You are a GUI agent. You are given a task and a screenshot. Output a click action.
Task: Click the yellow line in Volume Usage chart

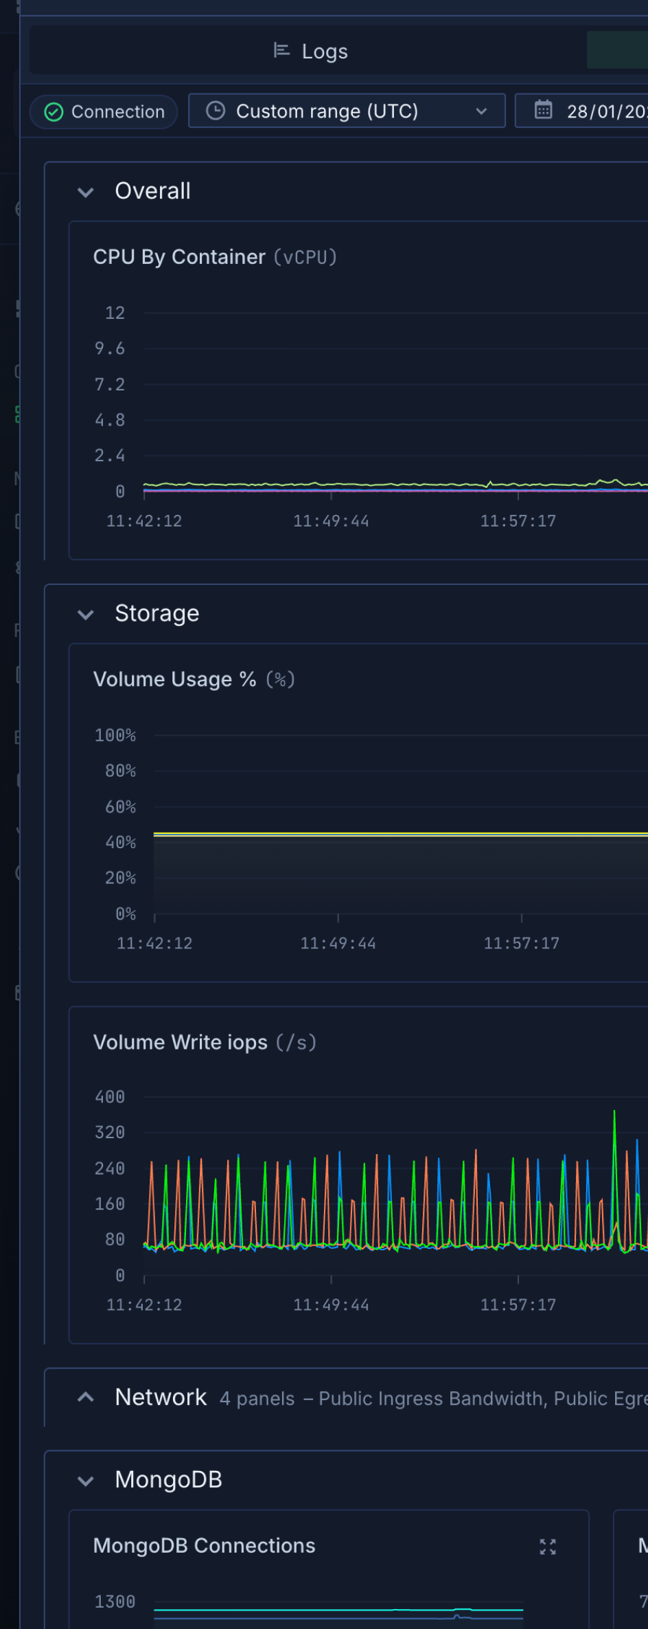click(398, 834)
